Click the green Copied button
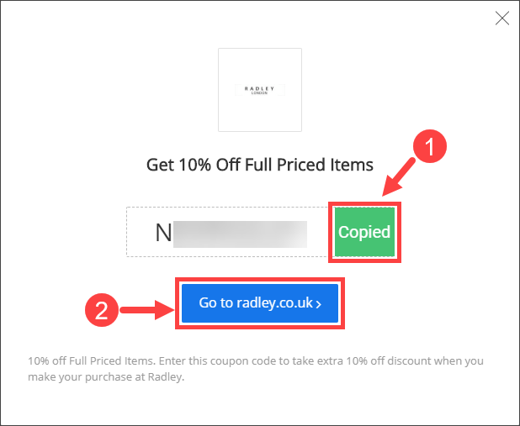The image size is (520, 426). [364, 232]
